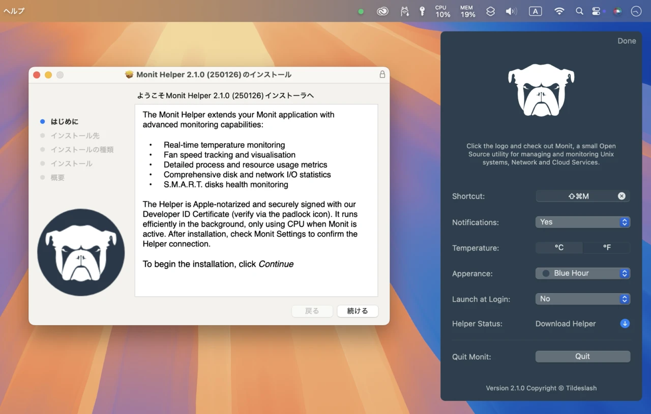Click the Version 2.1.0 Copyright text
Screen dimensions: 651x414
(x=541, y=388)
